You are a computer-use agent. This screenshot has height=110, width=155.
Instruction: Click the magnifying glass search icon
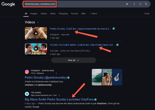146,4
